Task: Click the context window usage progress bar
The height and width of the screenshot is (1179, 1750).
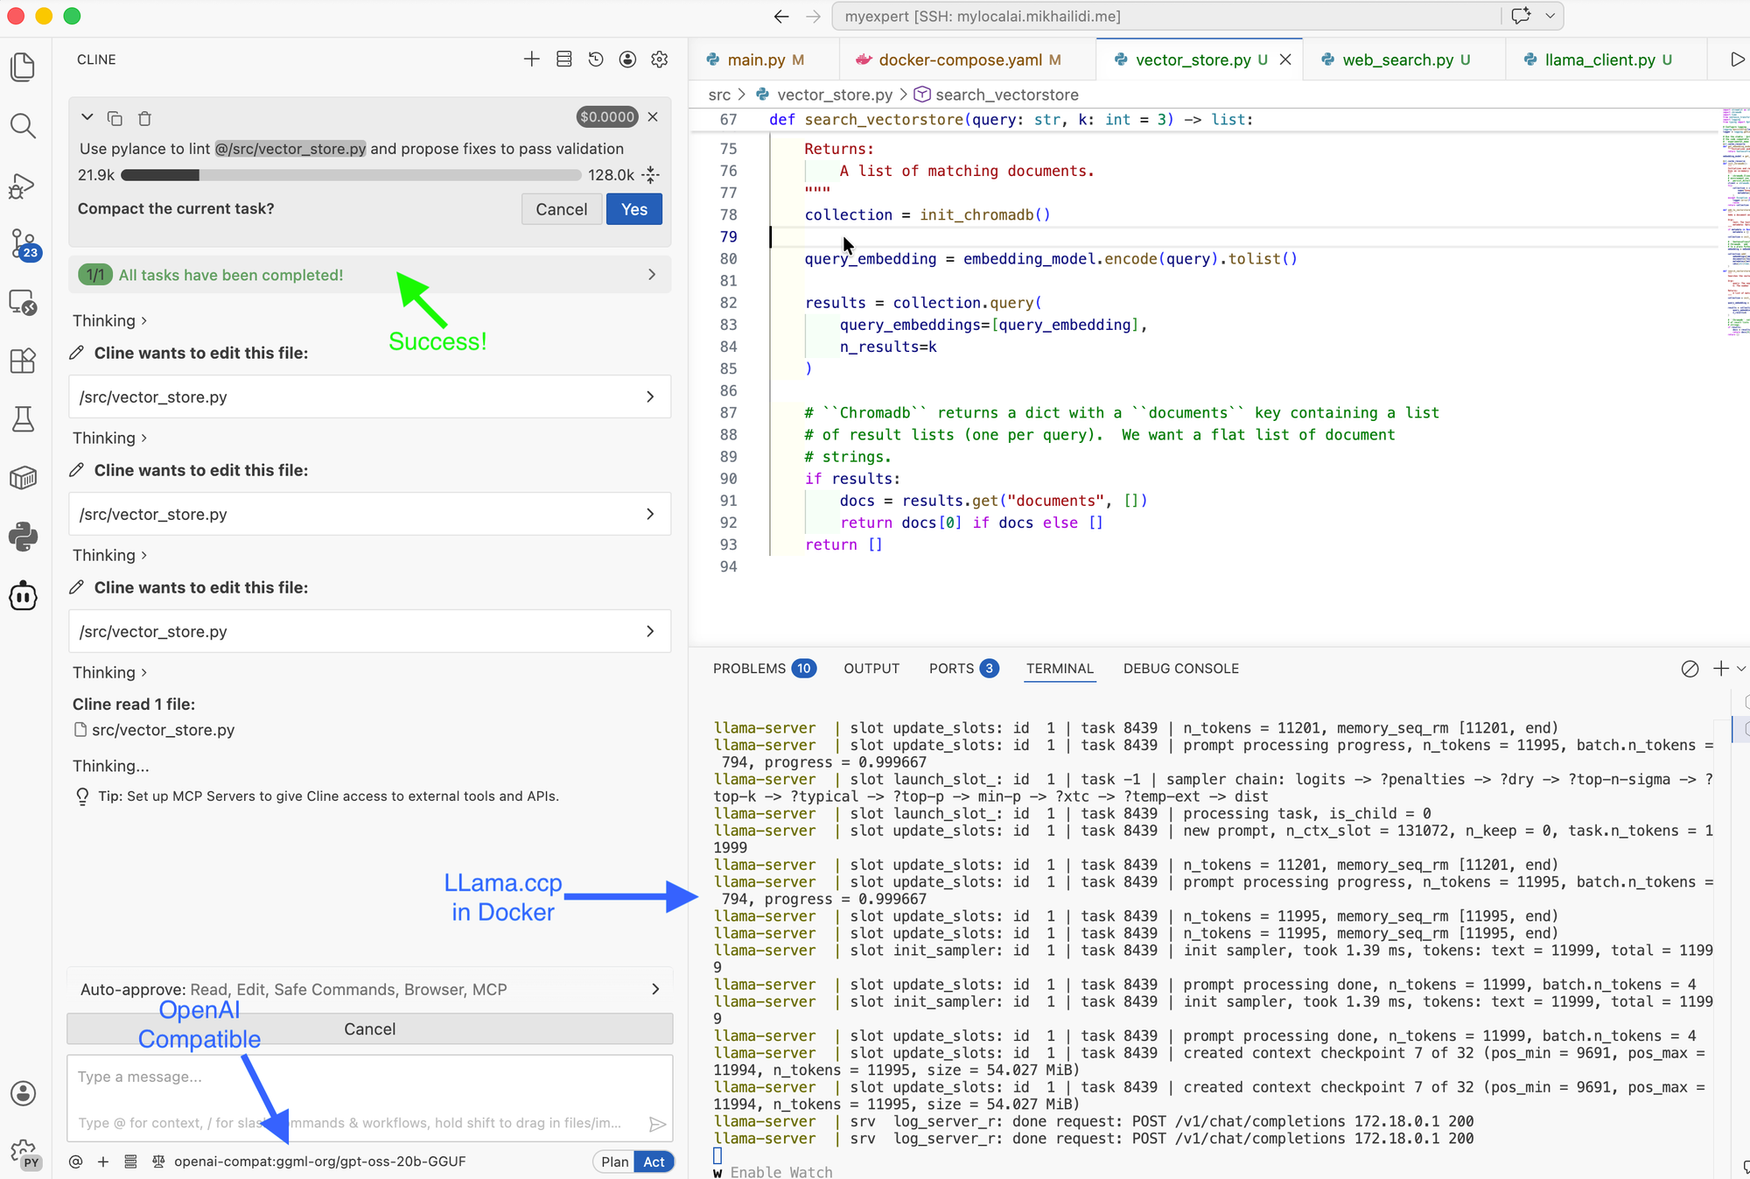Action: [351, 175]
